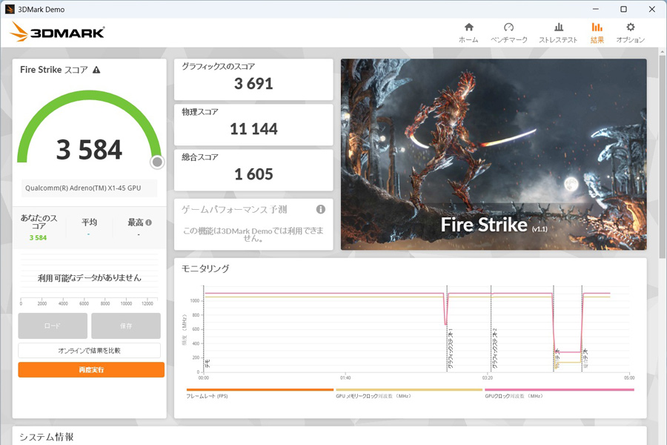667x445 pixels.
Task: Click the orange フレームレート (FPS) legend bar
Action: (260, 389)
